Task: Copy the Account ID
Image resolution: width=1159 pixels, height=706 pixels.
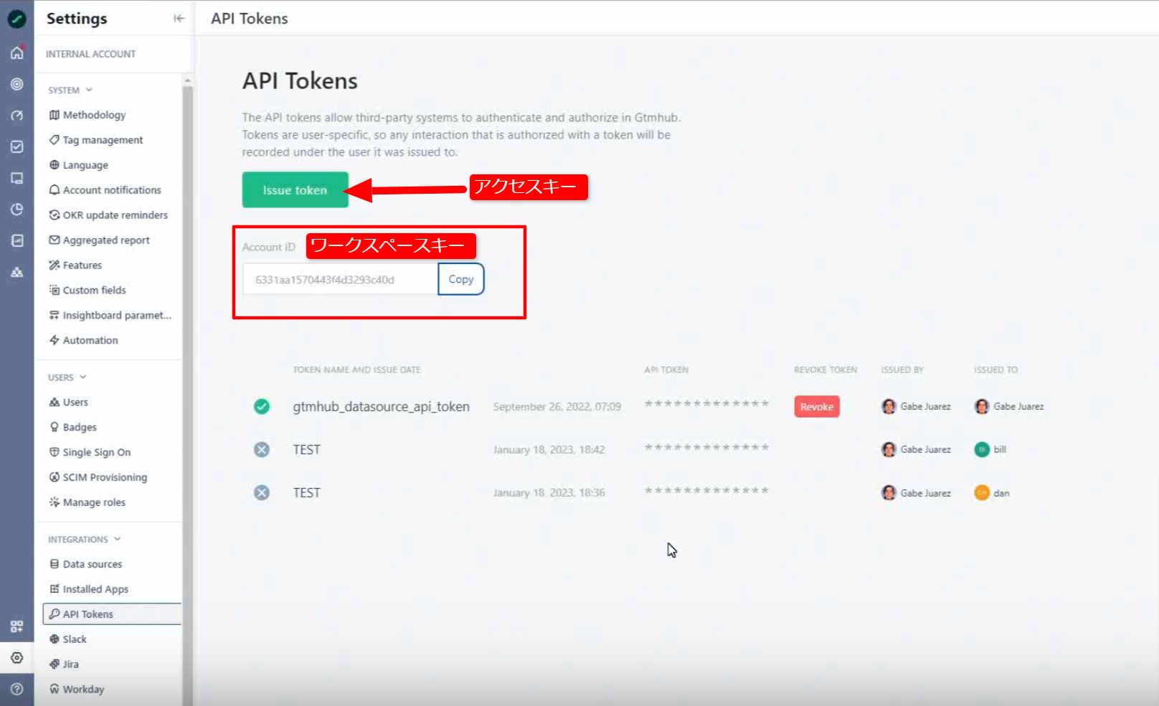Action: point(461,279)
